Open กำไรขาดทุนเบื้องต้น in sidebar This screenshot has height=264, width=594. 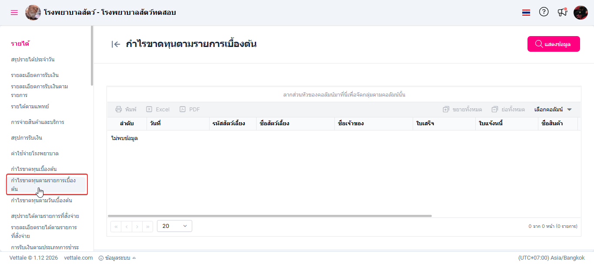pos(34,169)
